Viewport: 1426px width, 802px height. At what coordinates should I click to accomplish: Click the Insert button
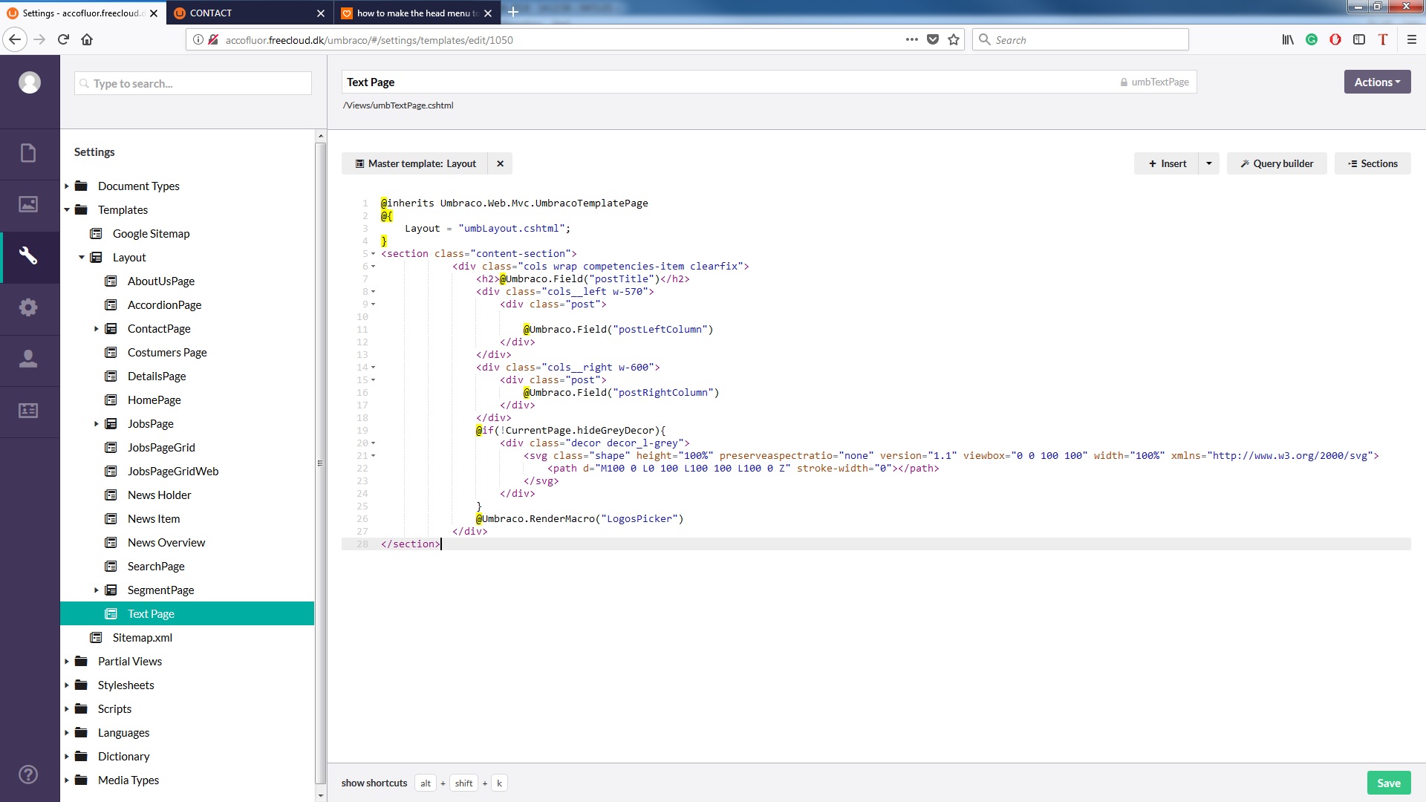pyautogui.click(x=1167, y=163)
